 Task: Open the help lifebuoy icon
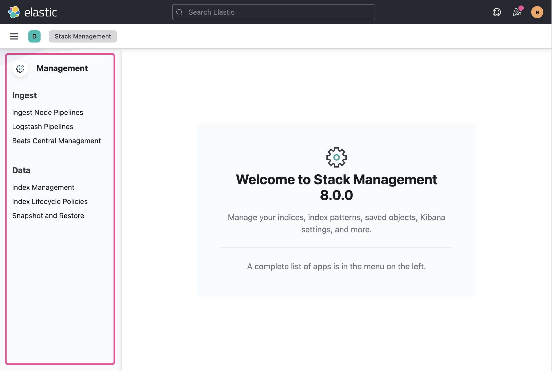(496, 12)
